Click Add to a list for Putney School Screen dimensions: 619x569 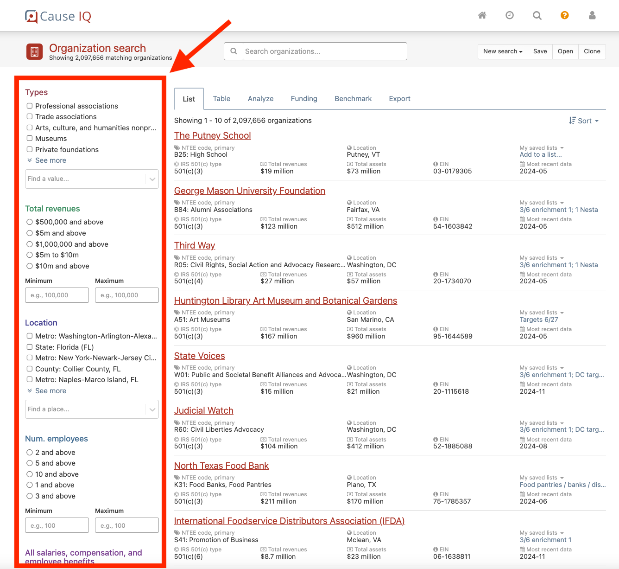point(541,154)
